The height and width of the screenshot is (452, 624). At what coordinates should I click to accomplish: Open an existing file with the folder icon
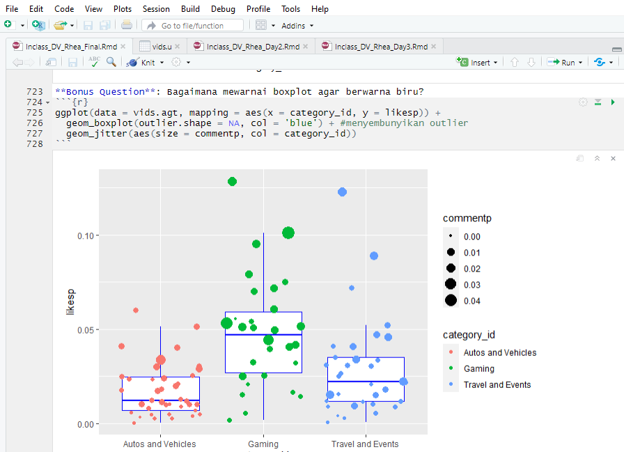click(x=59, y=24)
